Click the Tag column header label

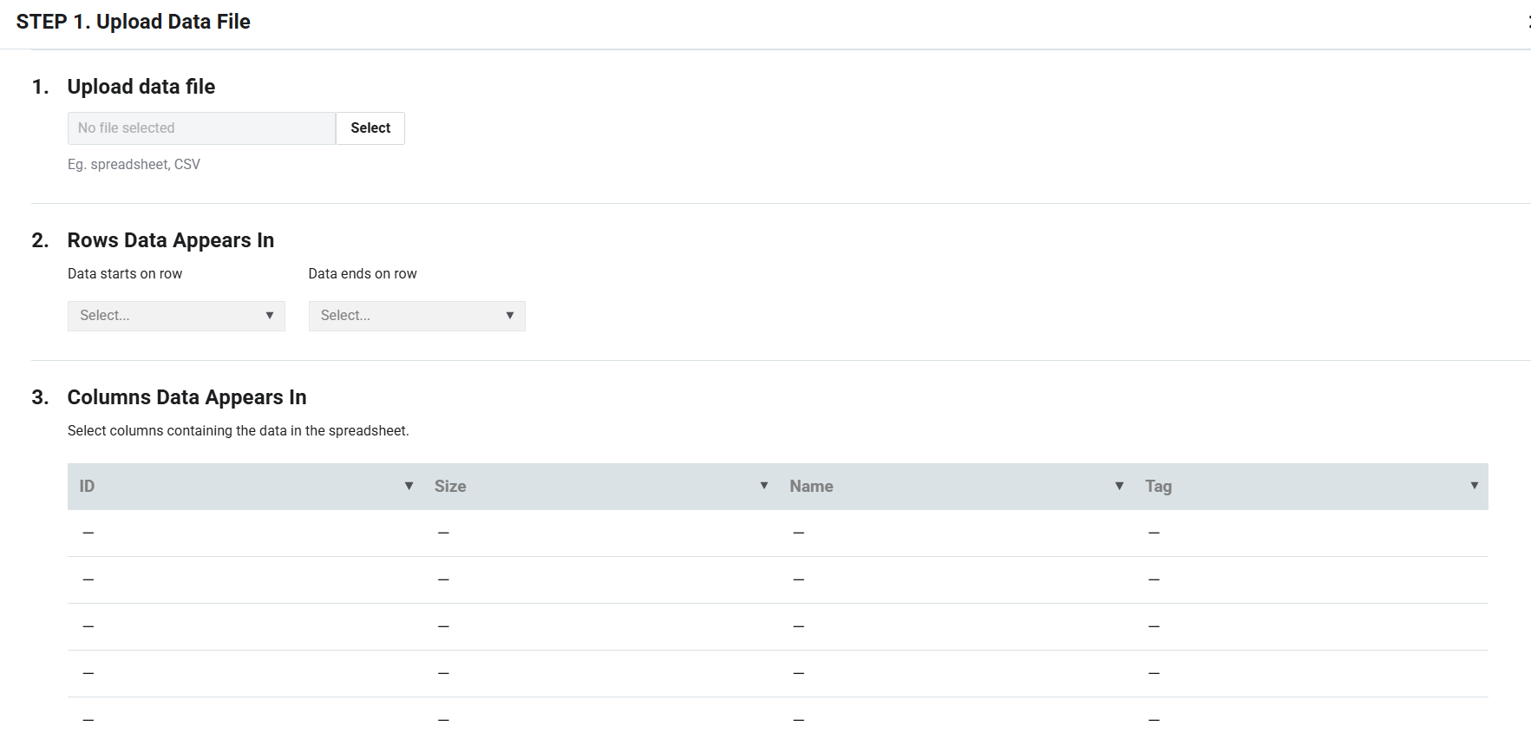(1158, 487)
